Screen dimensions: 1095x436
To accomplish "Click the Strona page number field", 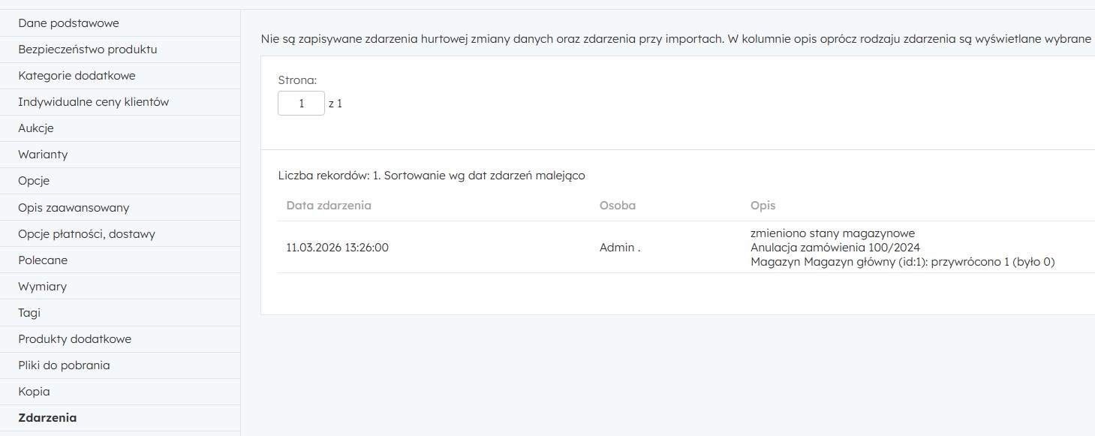I will click(x=301, y=104).
